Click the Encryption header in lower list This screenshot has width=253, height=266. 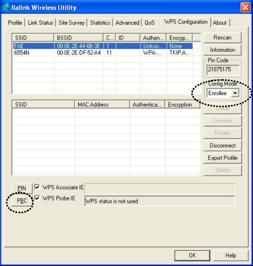tap(182, 105)
